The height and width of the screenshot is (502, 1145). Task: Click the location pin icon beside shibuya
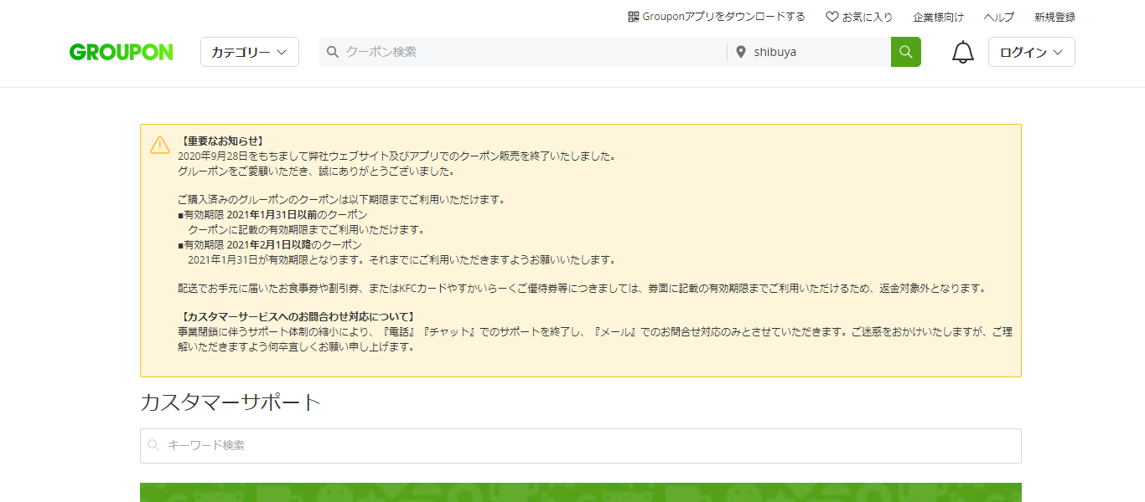click(741, 52)
